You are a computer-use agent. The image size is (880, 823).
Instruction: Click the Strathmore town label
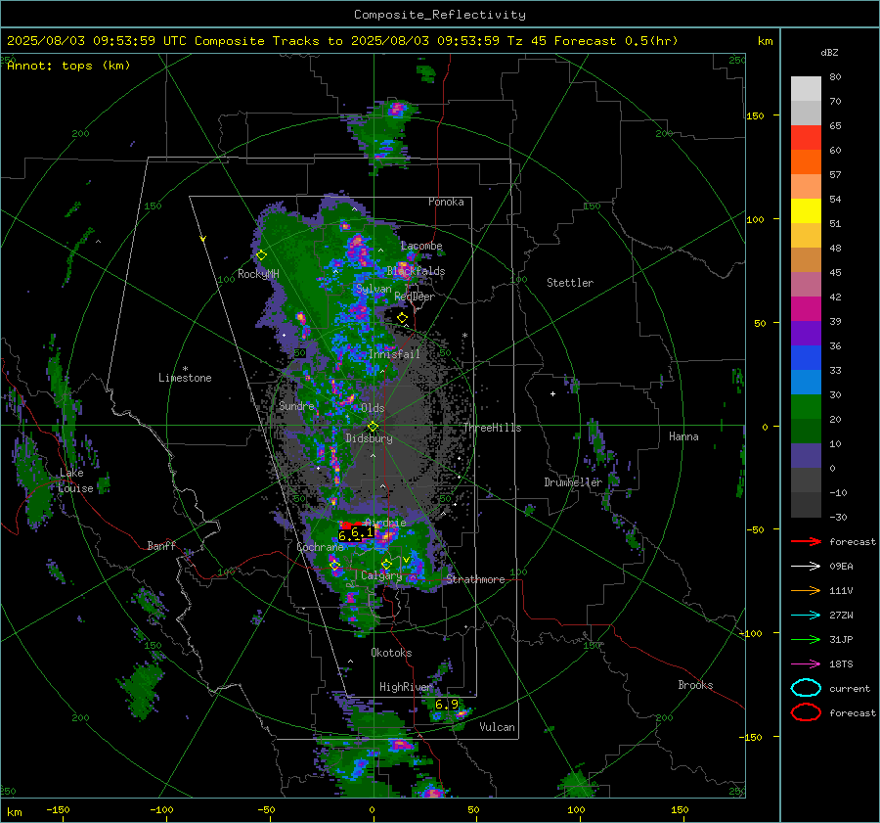tap(475, 579)
